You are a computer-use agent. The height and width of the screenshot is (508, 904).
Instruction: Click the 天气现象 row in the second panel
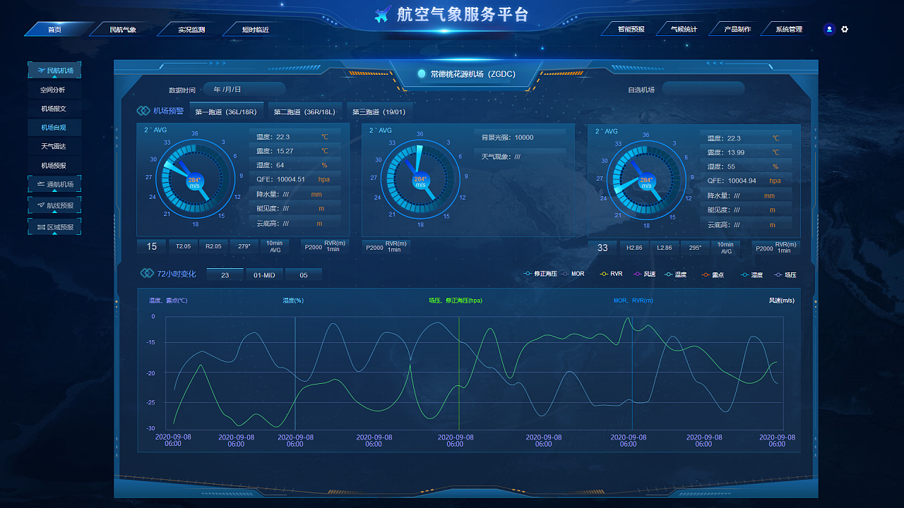(521, 157)
